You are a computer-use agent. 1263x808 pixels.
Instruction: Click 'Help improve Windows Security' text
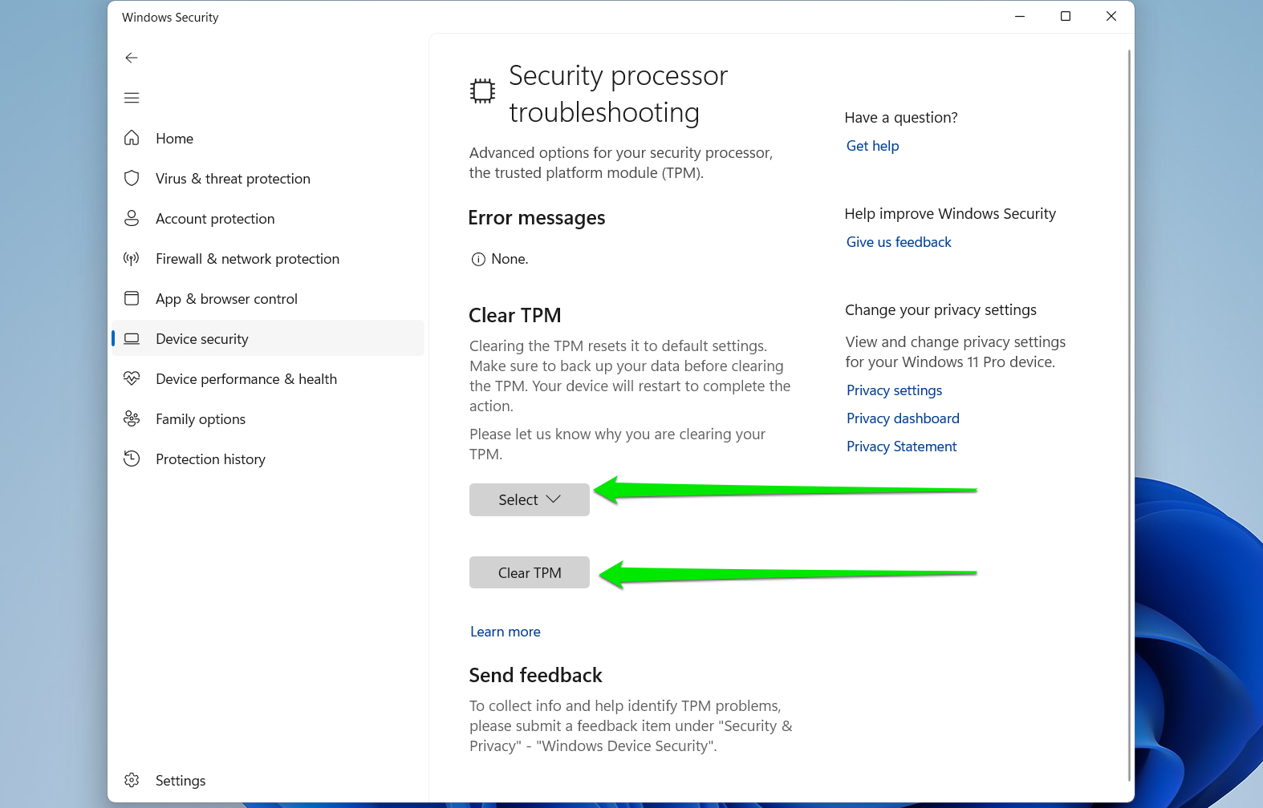pyautogui.click(x=950, y=214)
